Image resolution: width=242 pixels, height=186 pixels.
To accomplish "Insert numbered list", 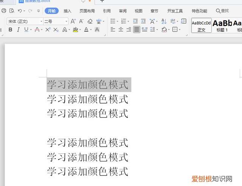I will [x=124, y=21].
